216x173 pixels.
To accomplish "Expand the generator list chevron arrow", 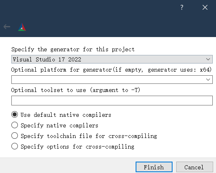I will [x=208, y=59].
